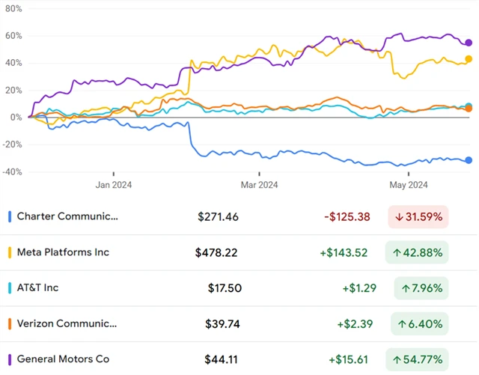Viewport: 479px width, 375px height.
Task: Open the Charter Communications stock row
Action: [67, 217]
